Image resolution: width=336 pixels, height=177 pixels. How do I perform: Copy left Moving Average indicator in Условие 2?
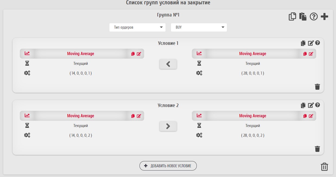[133, 116]
